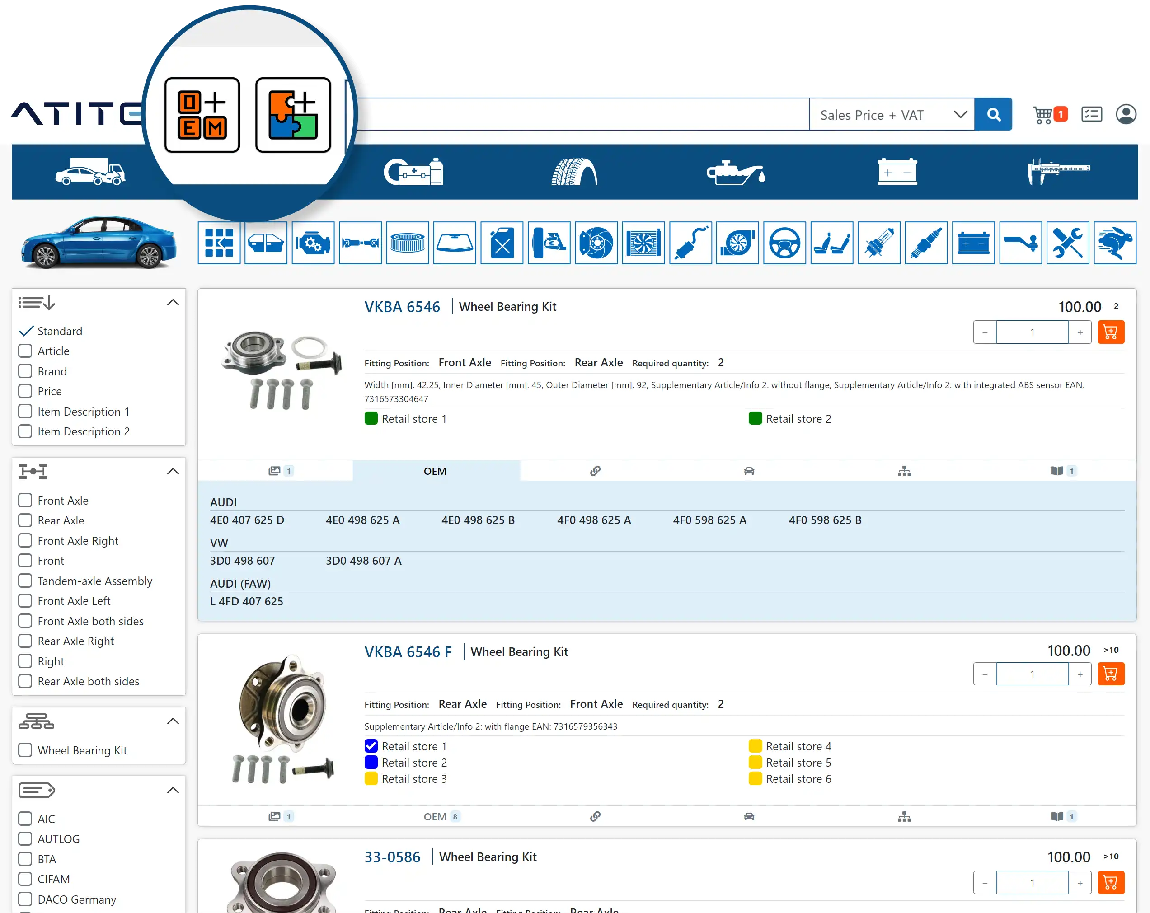Click blue Retail store 2 availability swatch
Viewport: 1150px width, 913px height.
[x=371, y=763]
